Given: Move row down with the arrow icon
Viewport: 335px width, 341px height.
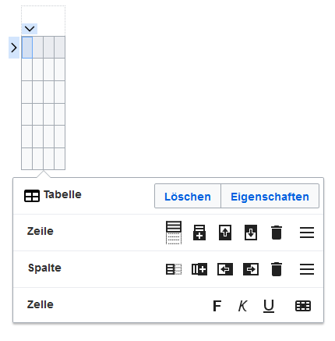Looking at the screenshot, I should [x=251, y=233].
